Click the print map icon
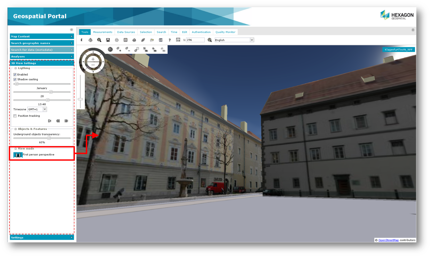This screenshot has width=431, height=257. 117,40
